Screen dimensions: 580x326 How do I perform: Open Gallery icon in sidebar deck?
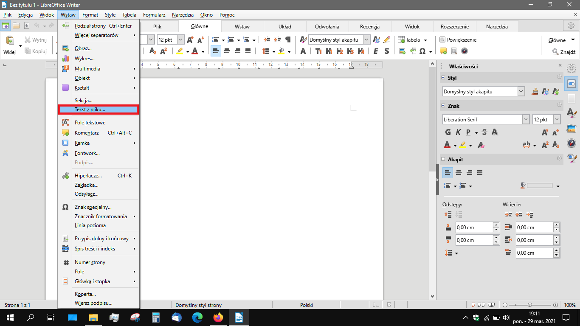pos(572,129)
